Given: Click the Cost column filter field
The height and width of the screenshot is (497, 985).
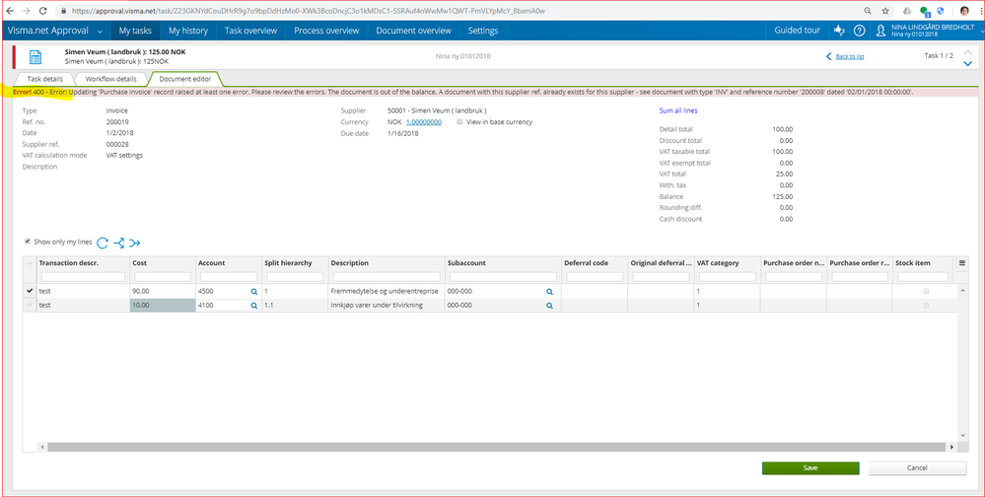Looking at the screenshot, I should [x=163, y=276].
